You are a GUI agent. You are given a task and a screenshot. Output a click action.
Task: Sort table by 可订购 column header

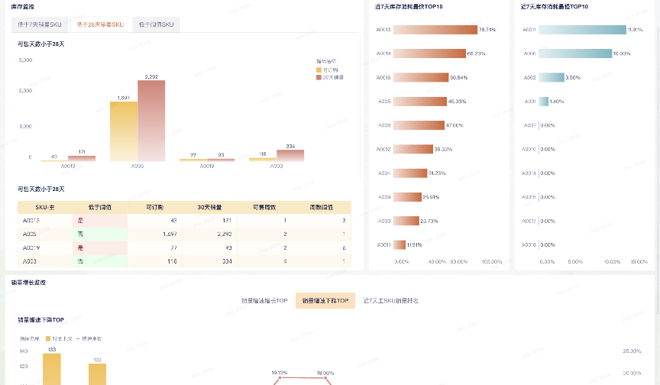(154, 207)
